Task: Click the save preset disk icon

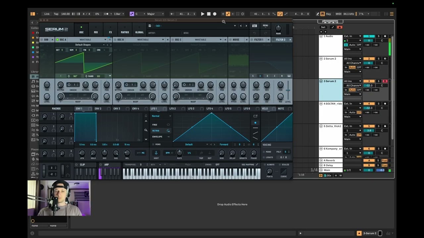Action: point(150,26)
